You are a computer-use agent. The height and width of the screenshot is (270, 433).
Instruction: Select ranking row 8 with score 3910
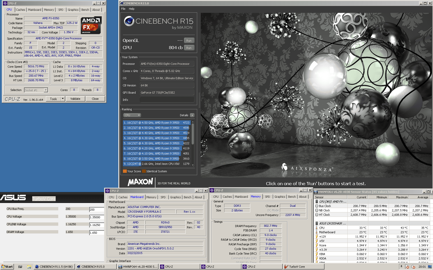157,159
